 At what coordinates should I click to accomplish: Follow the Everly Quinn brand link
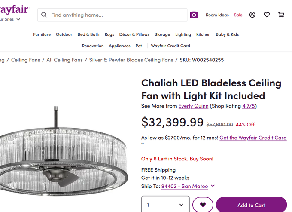point(193,106)
